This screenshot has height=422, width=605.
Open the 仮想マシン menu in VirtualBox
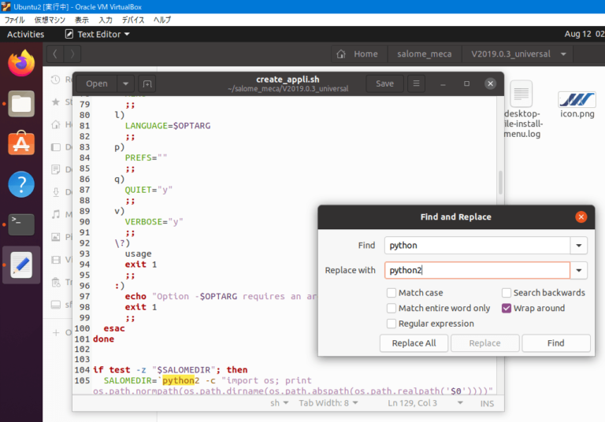50,20
